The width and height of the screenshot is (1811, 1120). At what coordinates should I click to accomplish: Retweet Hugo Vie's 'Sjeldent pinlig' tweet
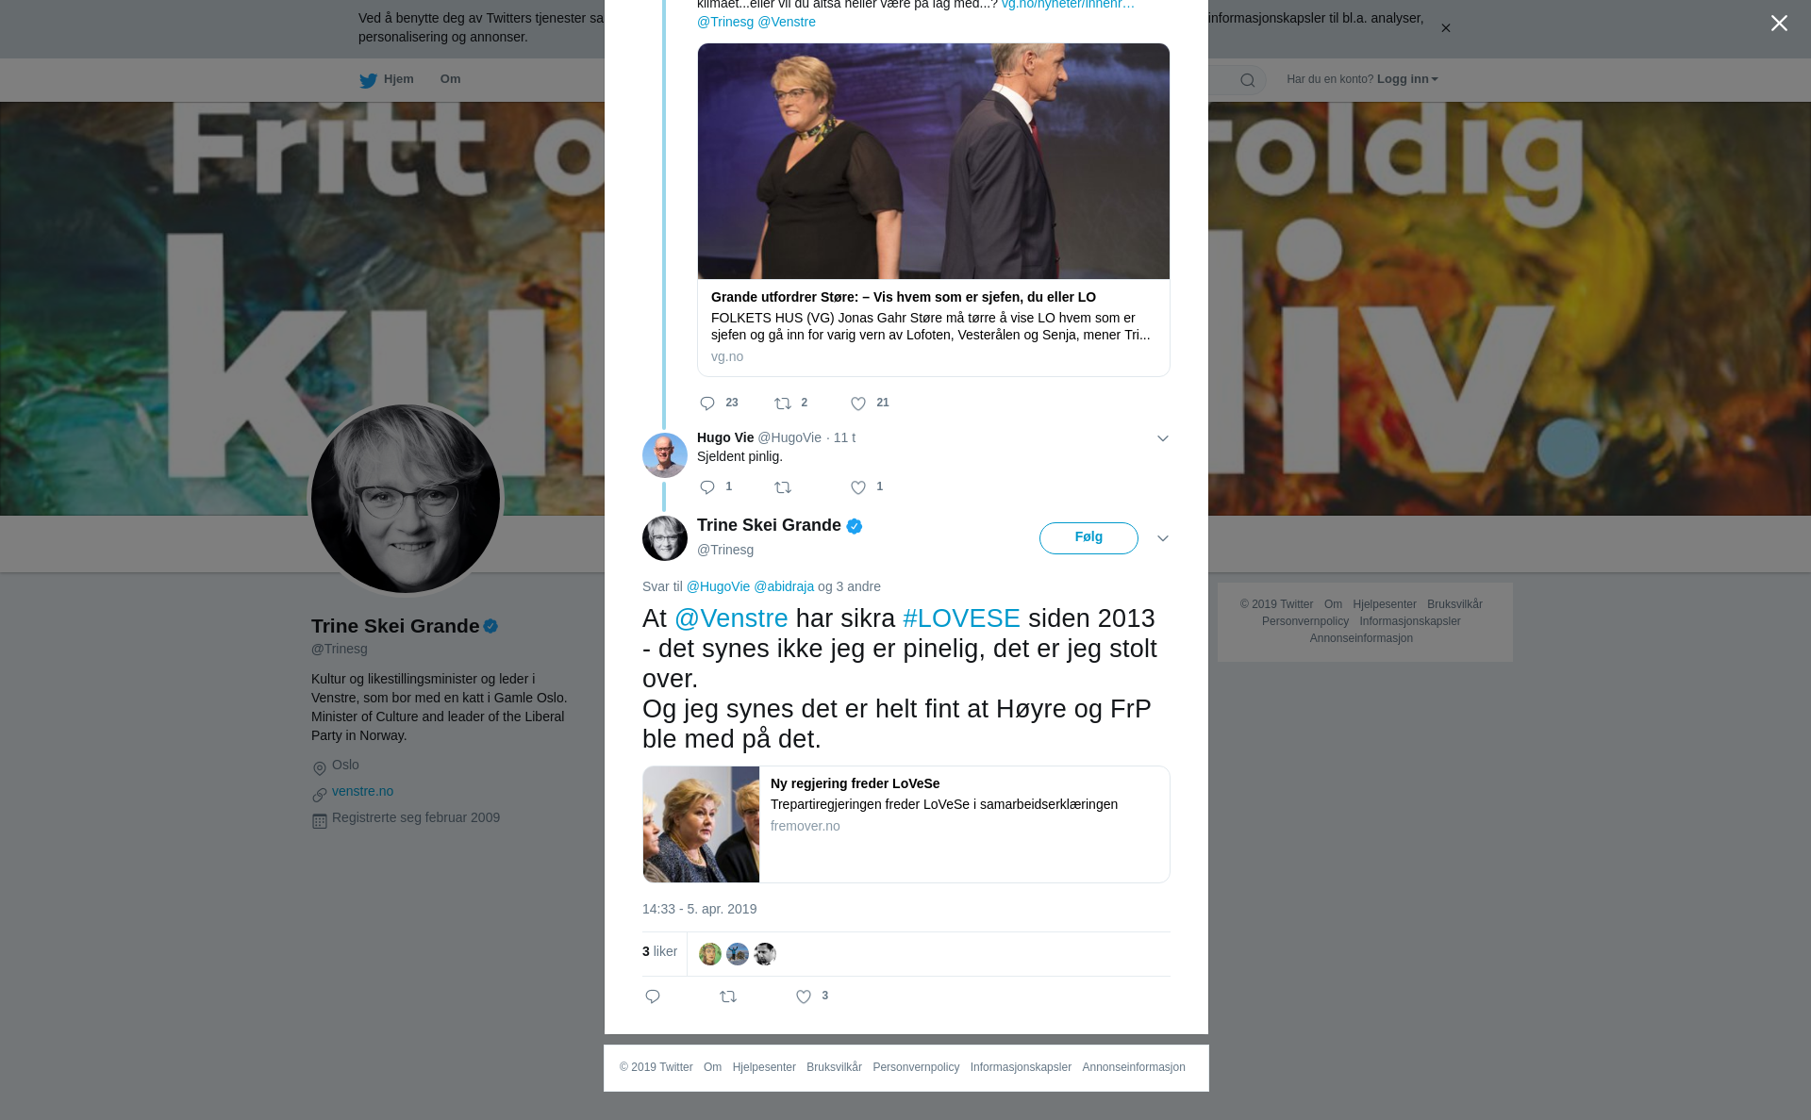pos(783,487)
